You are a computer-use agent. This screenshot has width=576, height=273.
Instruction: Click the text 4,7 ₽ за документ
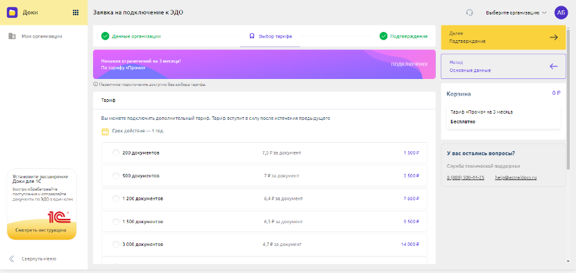(x=282, y=245)
